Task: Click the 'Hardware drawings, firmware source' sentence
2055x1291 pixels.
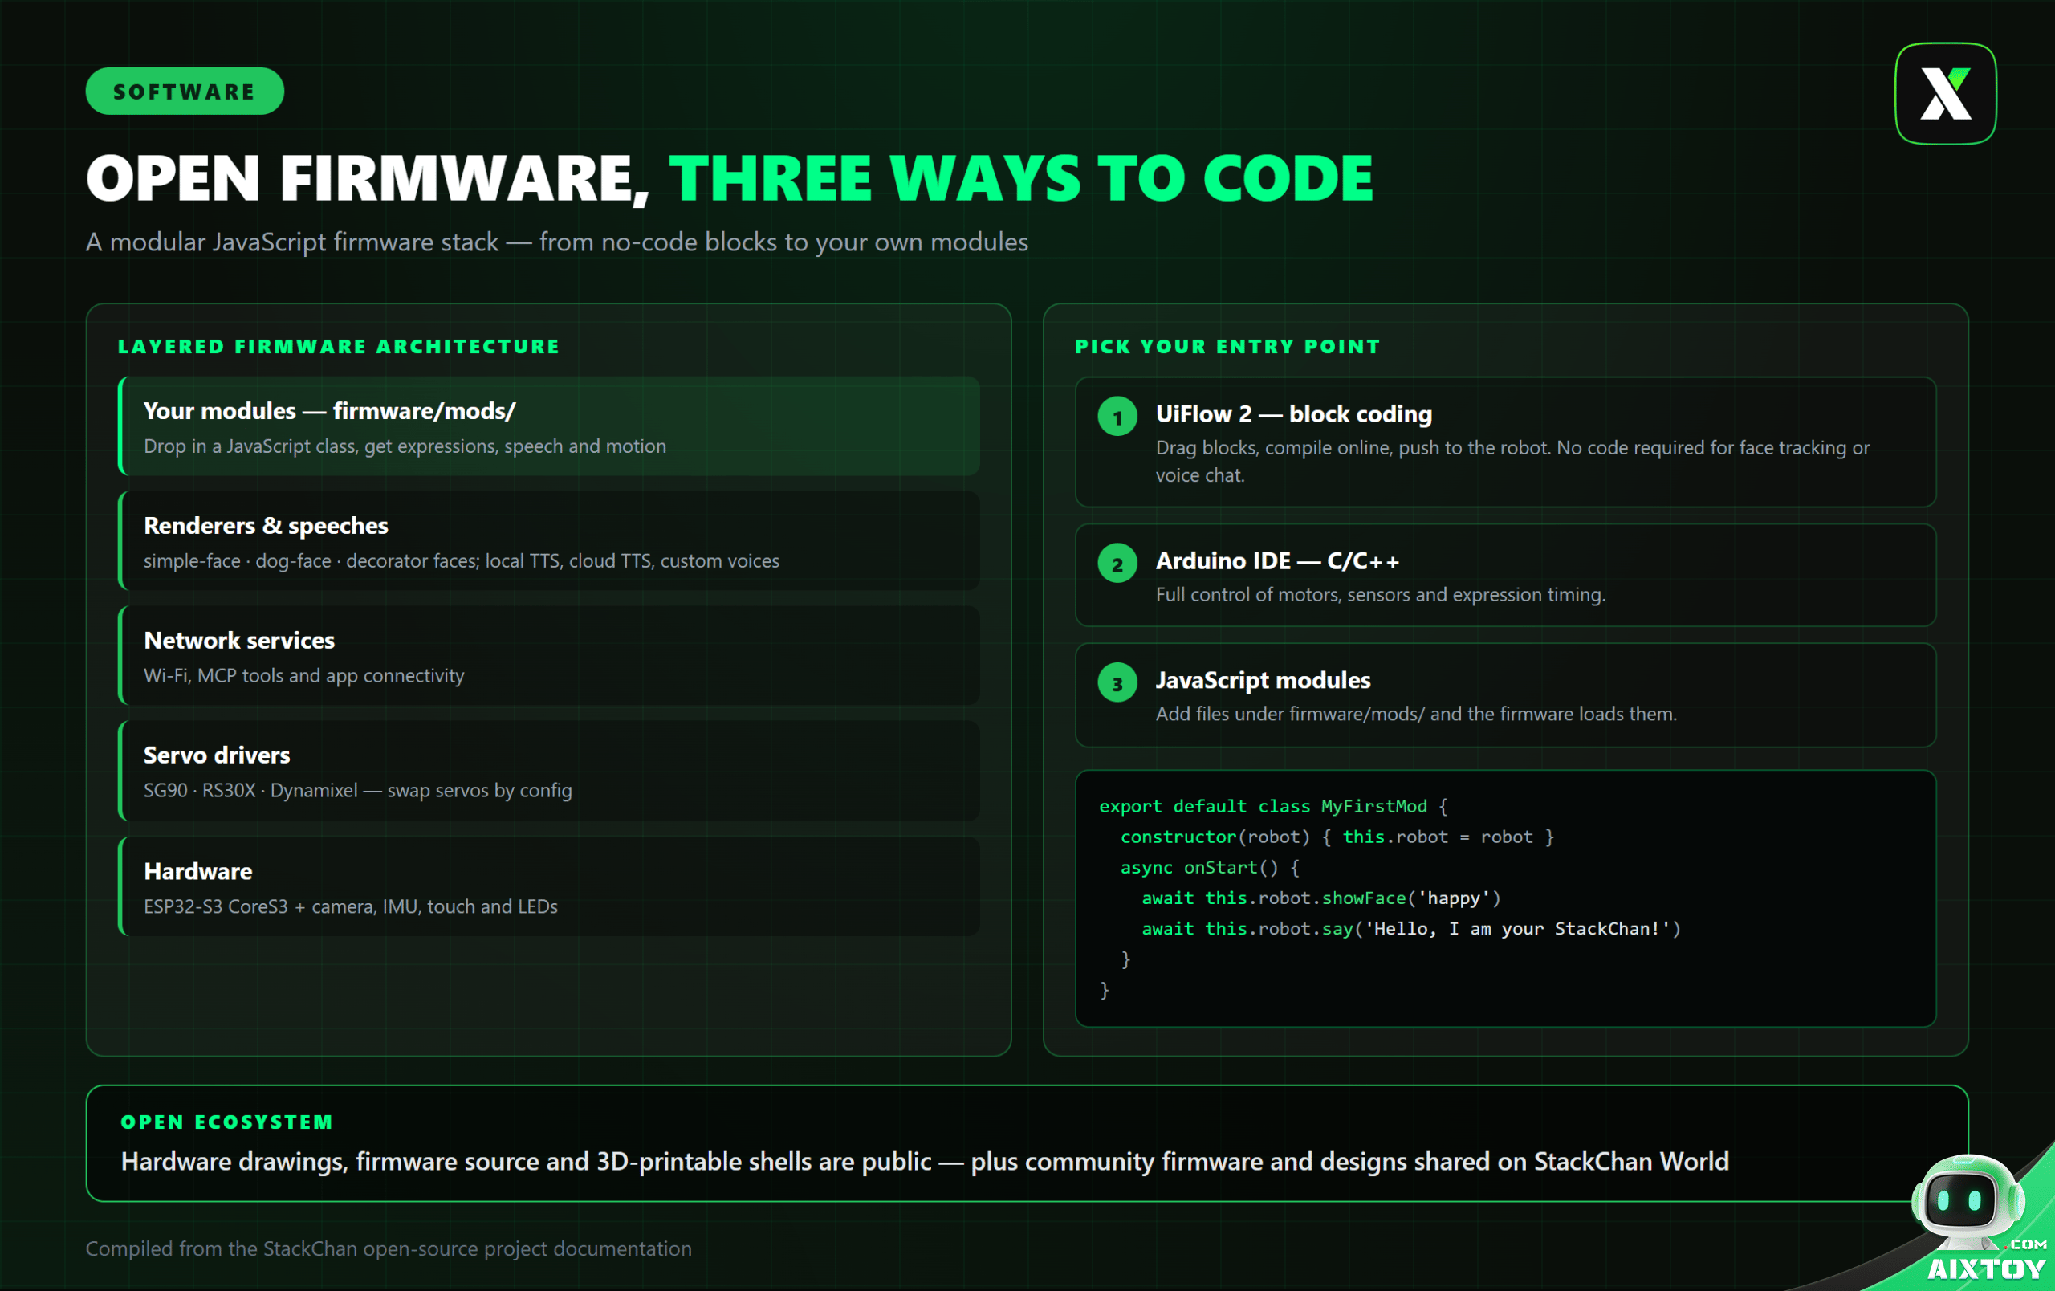Action: point(925,1161)
